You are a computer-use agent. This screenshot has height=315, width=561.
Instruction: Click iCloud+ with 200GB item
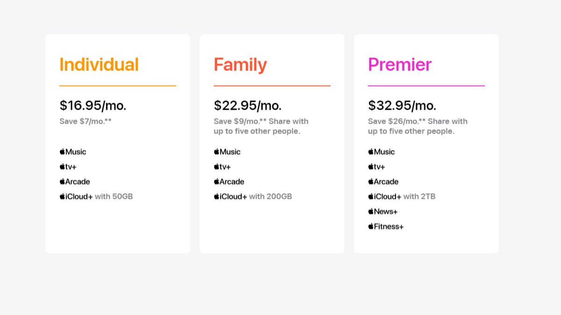[253, 196]
